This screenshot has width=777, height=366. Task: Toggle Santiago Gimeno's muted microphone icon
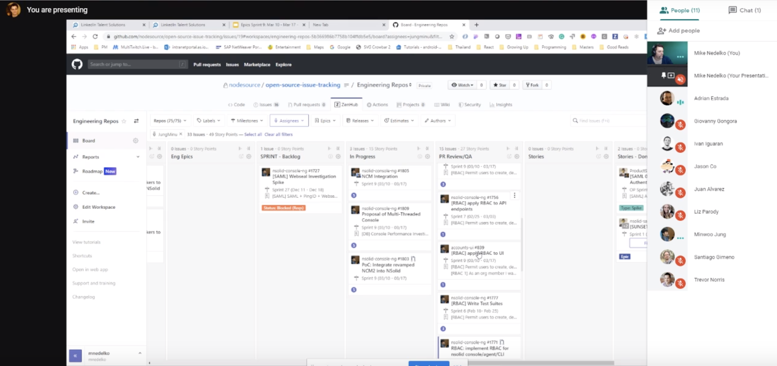pyautogui.click(x=680, y=261)
